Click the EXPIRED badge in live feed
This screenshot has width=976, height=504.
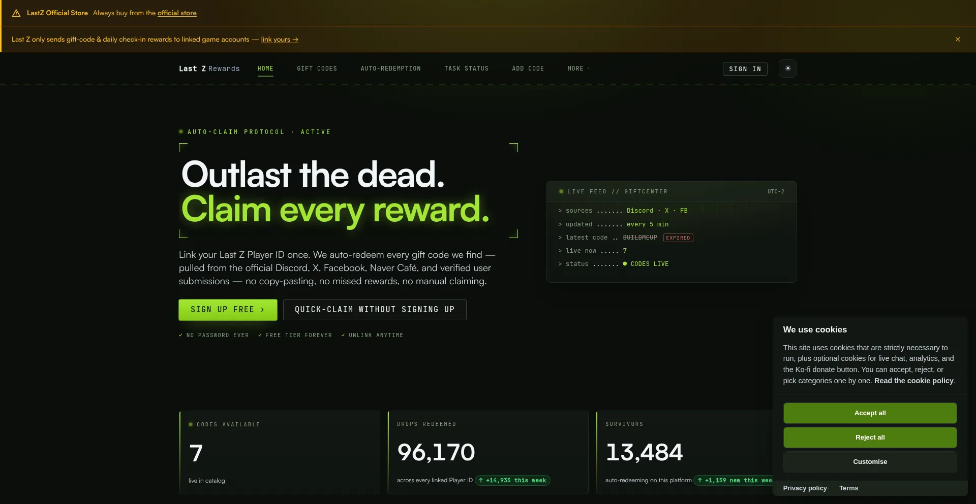click(x=678, y=238)
